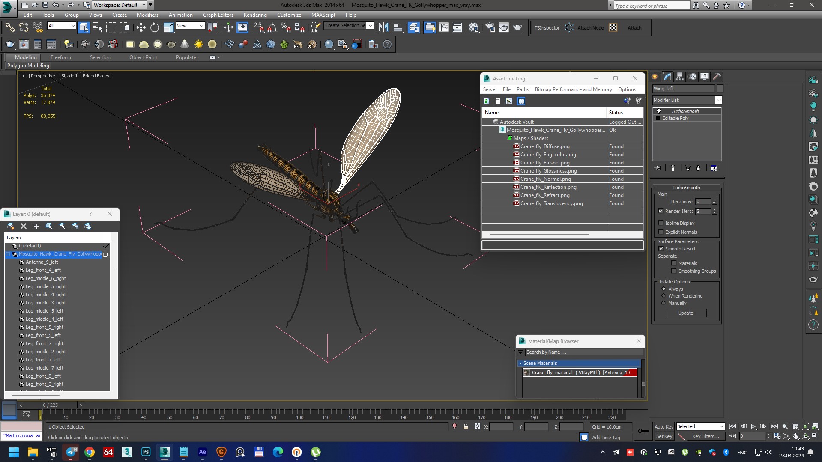822x462 pixels.
Task: Enable Separate by Smoothing Groups checkbox
Action: coord(674,271)
